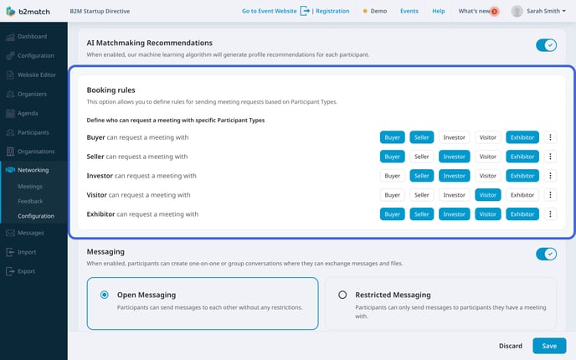Toggle Visitor chip in Exhibitor row
Image resolution: width=576 pixels, height=360 pixels.
click(x=487, y=213)
